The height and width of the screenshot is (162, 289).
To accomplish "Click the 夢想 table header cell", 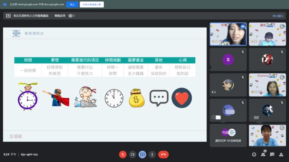I will [x=55, y=60].
